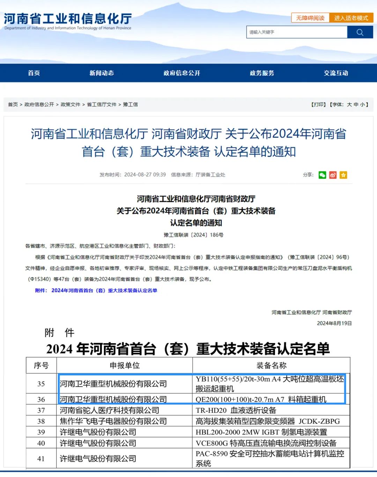
Task: Click the 无障碍阅读 button
Action: pyautogui.click(x=310, y=18)
